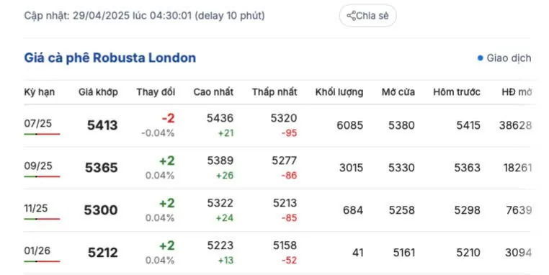Click the 5413 matched price
Viewport: 549px width, 275px height.
point(102,125)
